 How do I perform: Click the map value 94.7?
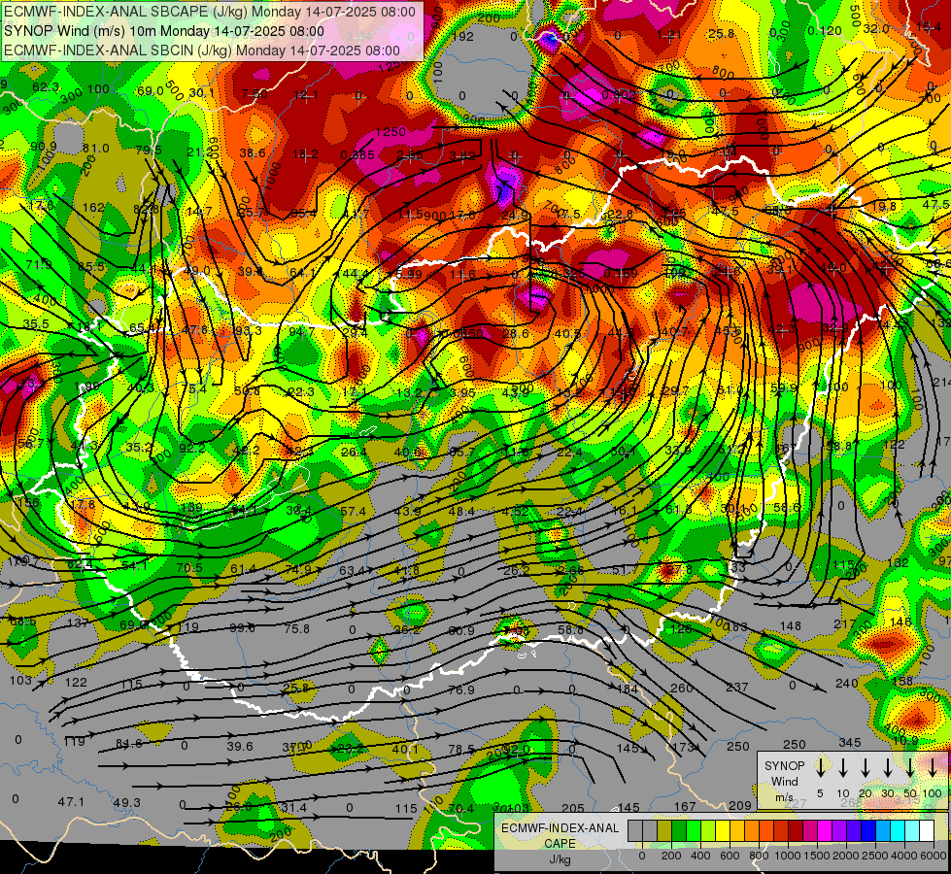(301, 332)
